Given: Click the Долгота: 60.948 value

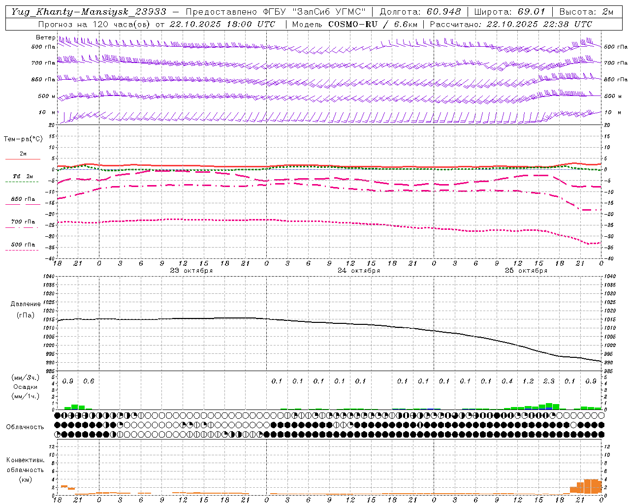Looking at the screenshot, I should (x=420, y=12).
